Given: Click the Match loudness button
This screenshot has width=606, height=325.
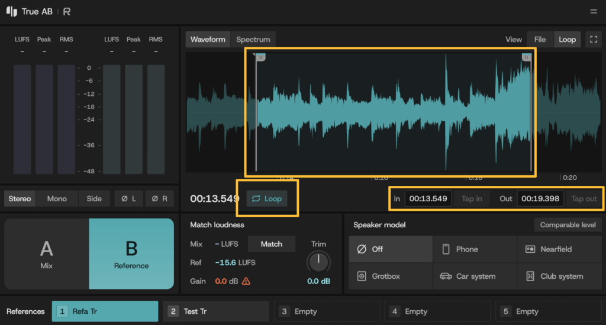Looking at the screenshot, I should (271, 244).
